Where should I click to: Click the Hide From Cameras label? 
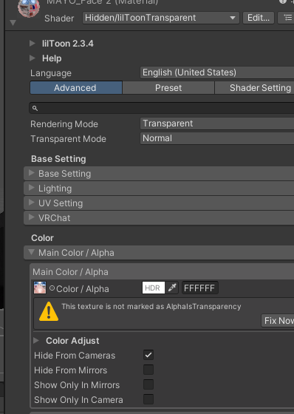(x=75, y=356)
